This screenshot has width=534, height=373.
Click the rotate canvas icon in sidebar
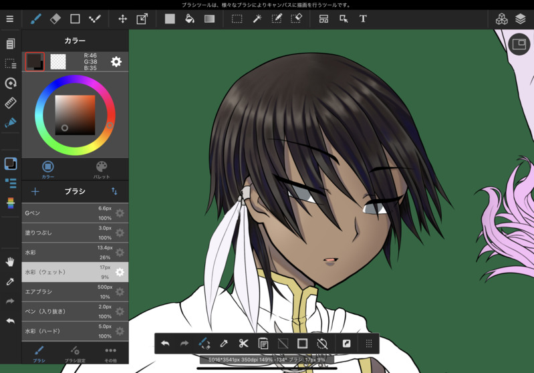11,83
